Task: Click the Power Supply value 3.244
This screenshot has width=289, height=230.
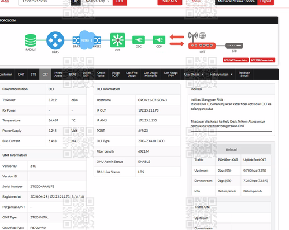Action: tap(53, 131)
